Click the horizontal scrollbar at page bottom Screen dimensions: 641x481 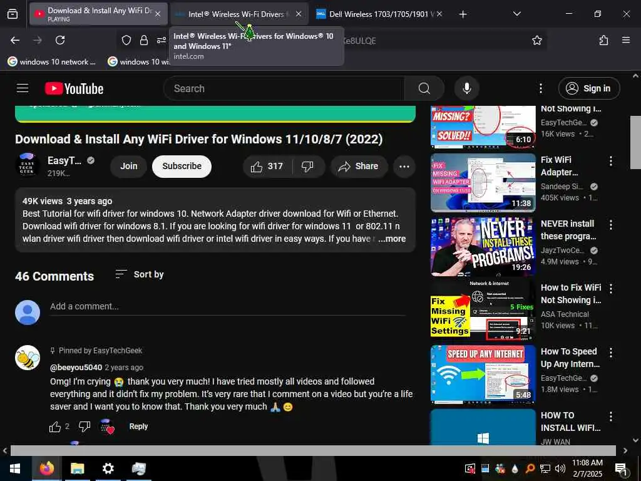point(313,450)
